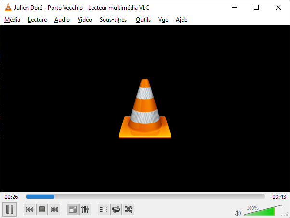Open the Lecture menu
The image size is (290, 218).
tap(38, 20)
